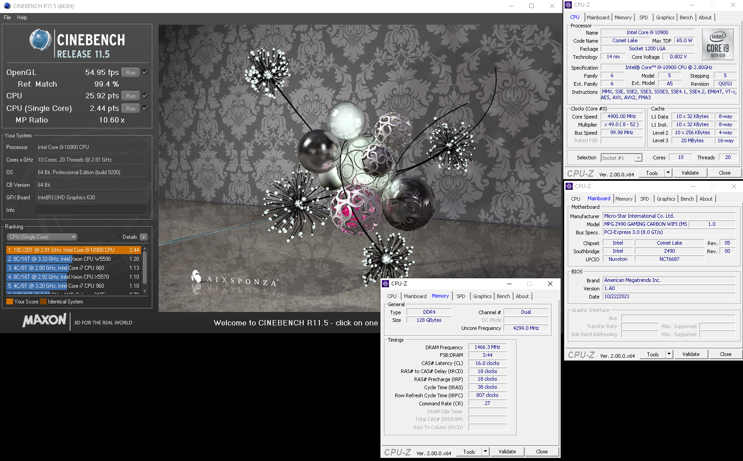Image resolution: width=743 pixels, height=461 pixels.
Task: Click the CPU-Z icon of the Mainboard window
Action: tap(569, 186)
